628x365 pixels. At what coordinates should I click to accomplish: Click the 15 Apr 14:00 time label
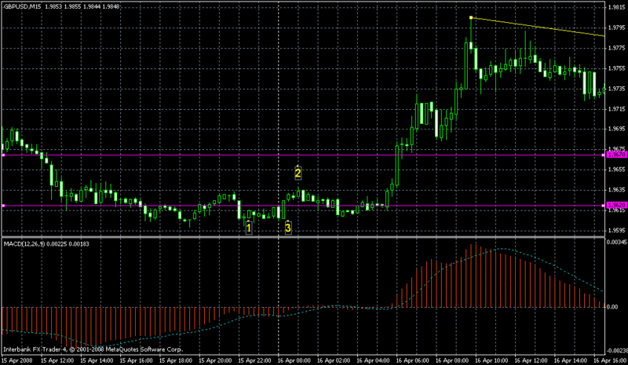point(97,360)
